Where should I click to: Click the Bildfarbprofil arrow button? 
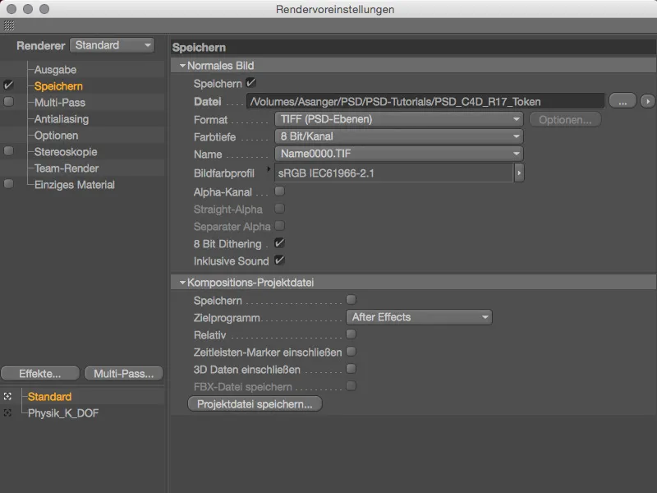point(519,173)
